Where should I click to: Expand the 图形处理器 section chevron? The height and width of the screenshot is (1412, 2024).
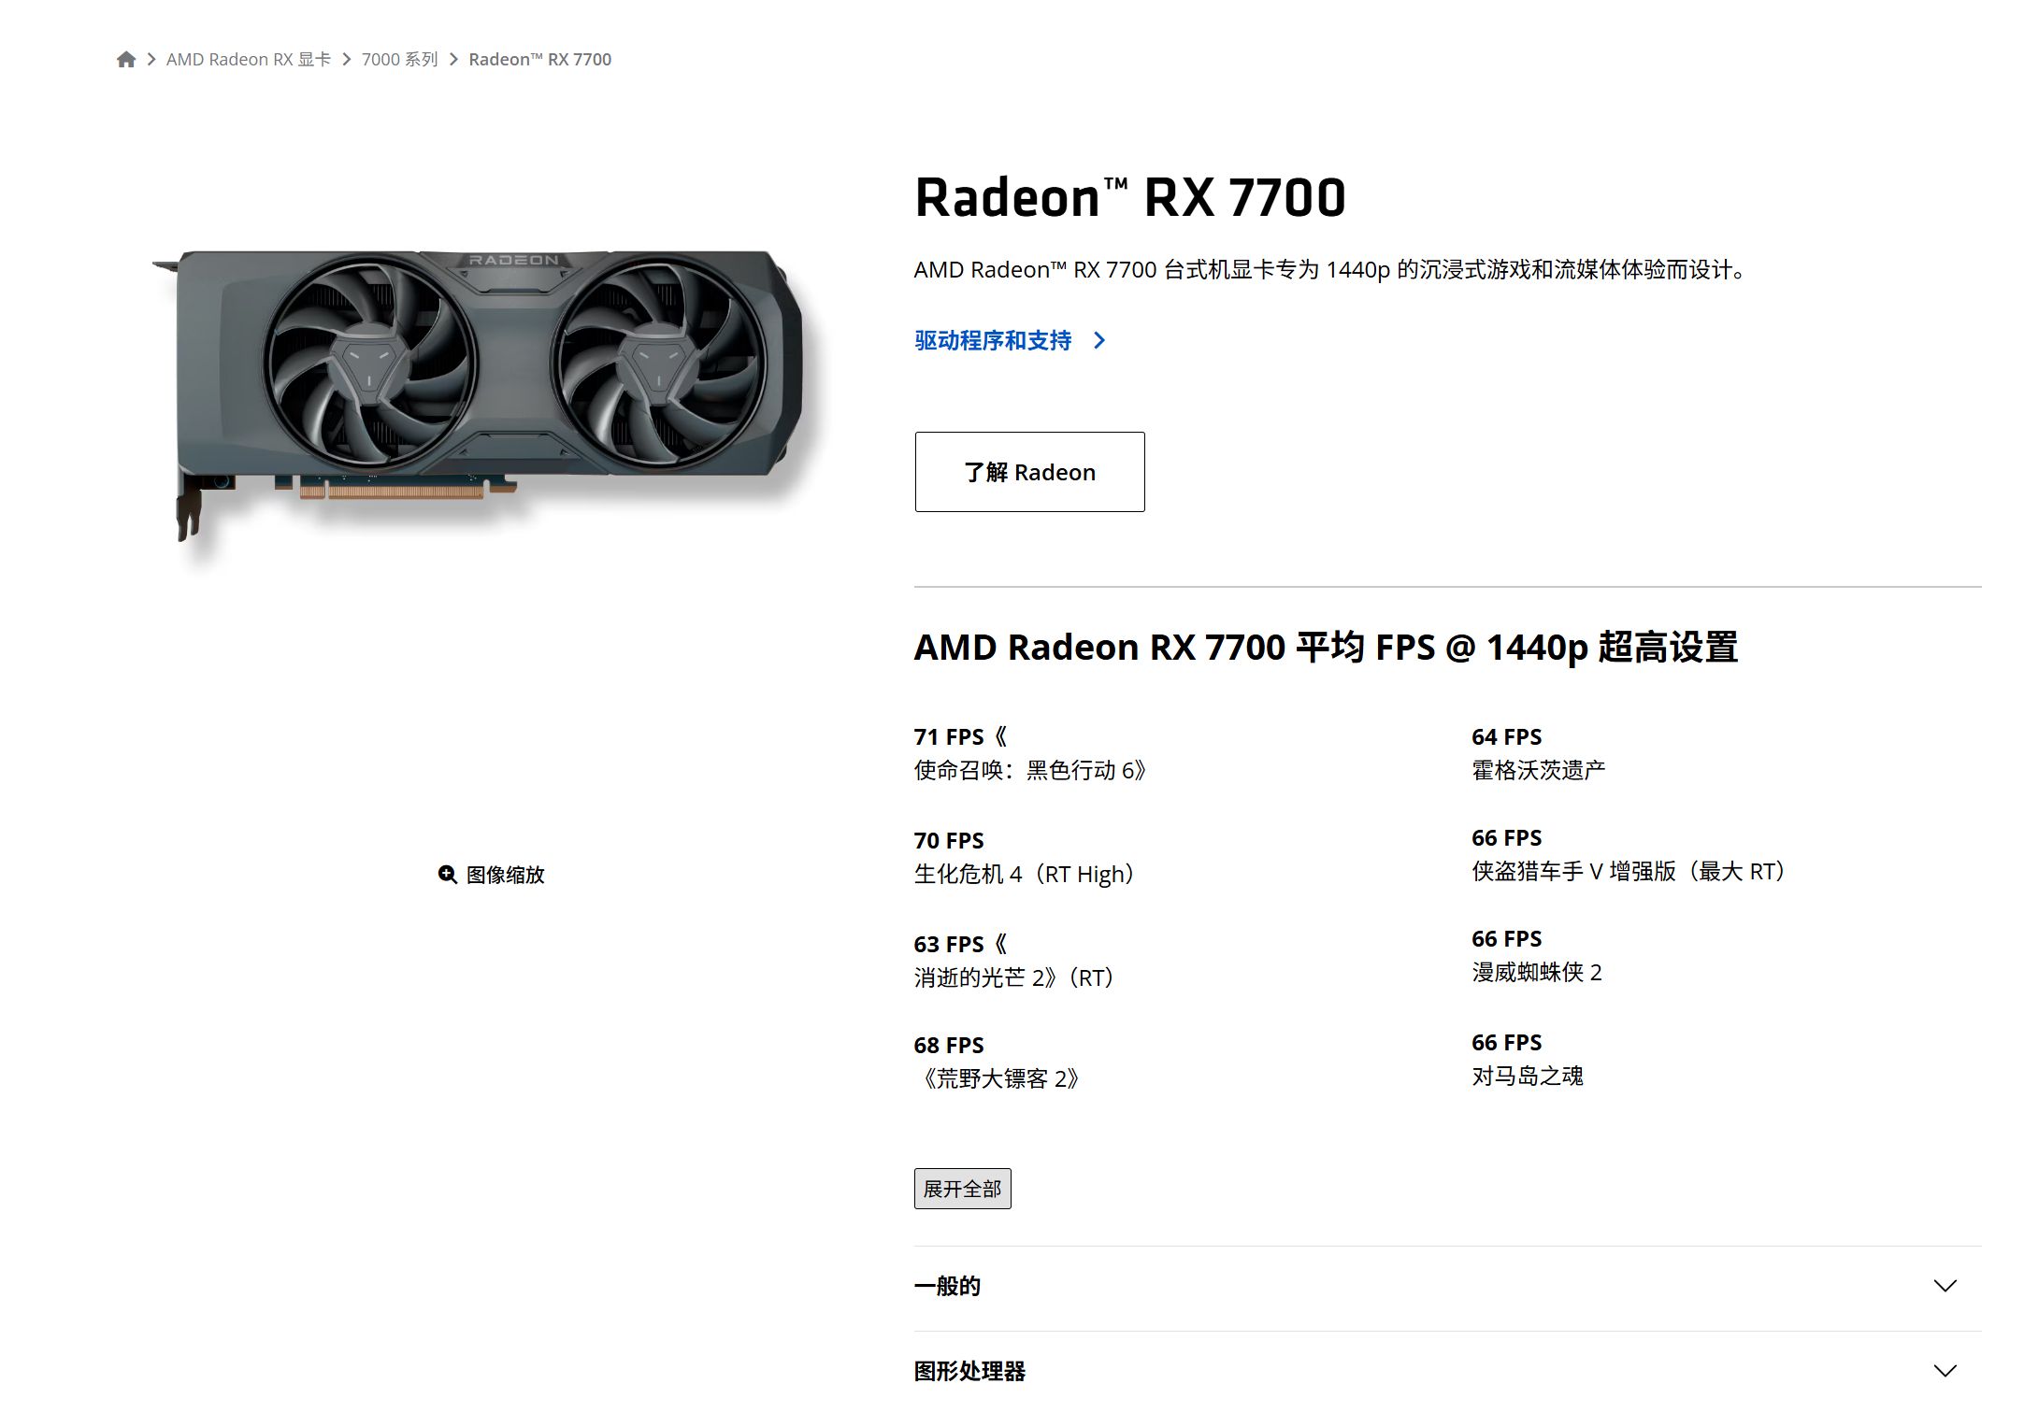click(1945, 1372)
